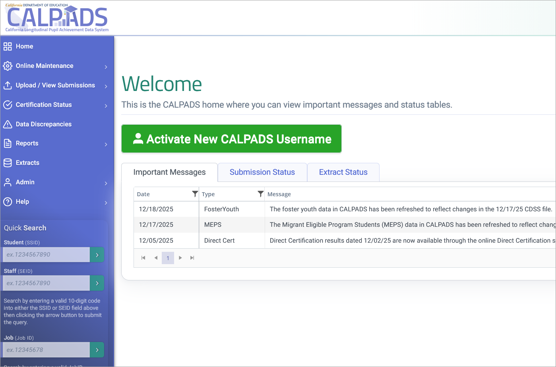Image resolution: width=556 pixels, height=367 pixels.
Task: Open the Help question mark icon
Action: 8,201
